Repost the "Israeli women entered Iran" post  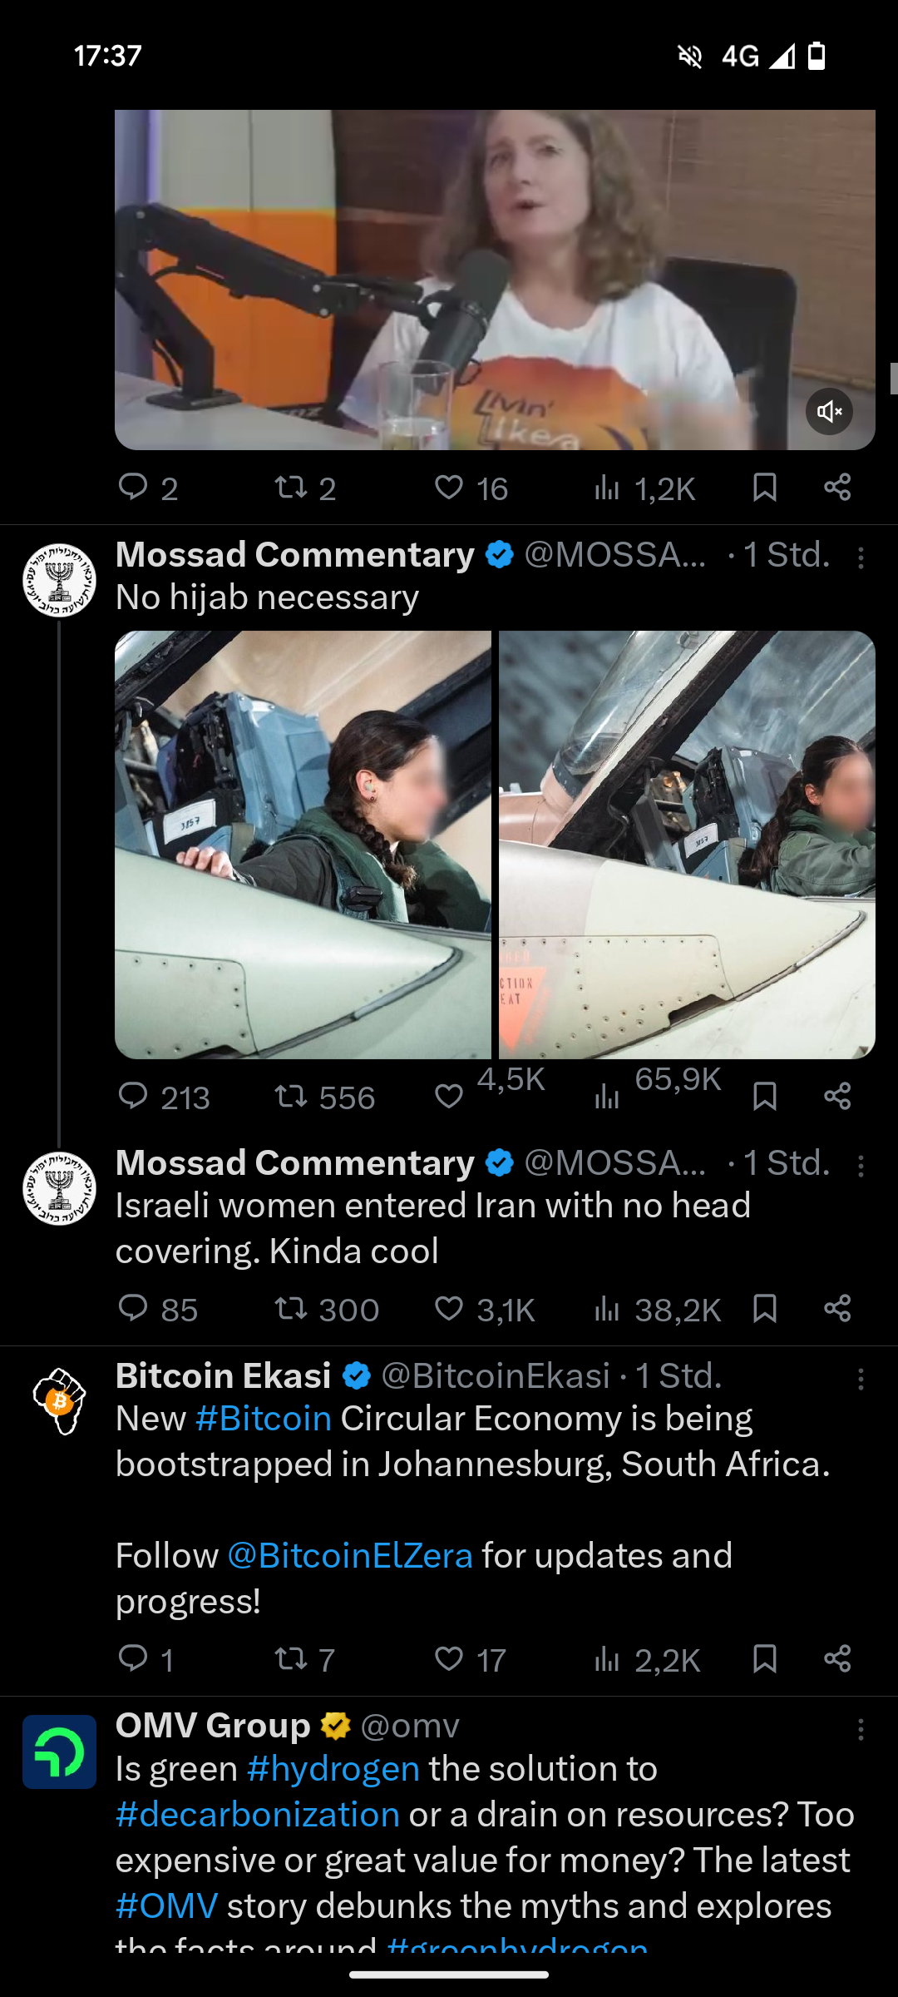pyautogui.click(x=291, y=1309)
